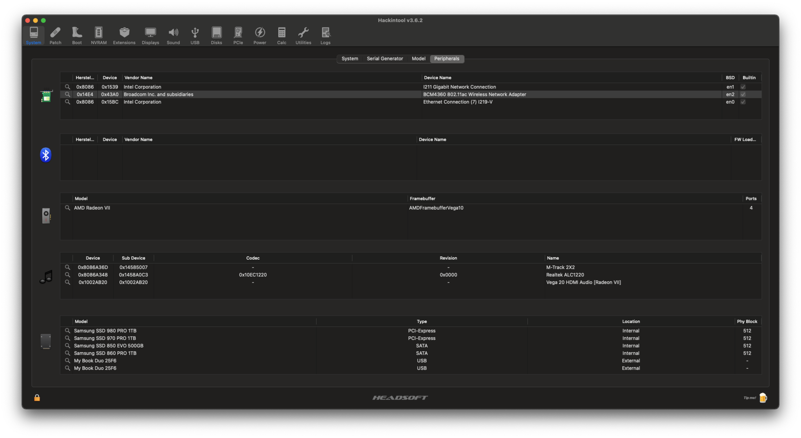The image size is (801, 438).
Task: Sort graphics table by Framebuffer column
Action: [x=574, y=199]
